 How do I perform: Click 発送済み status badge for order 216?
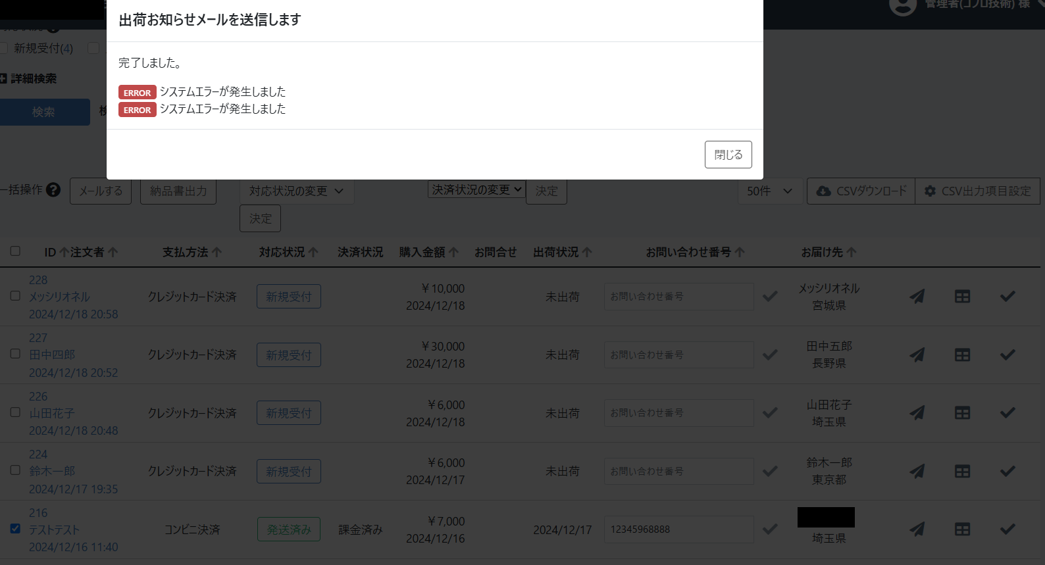[289, 529]
